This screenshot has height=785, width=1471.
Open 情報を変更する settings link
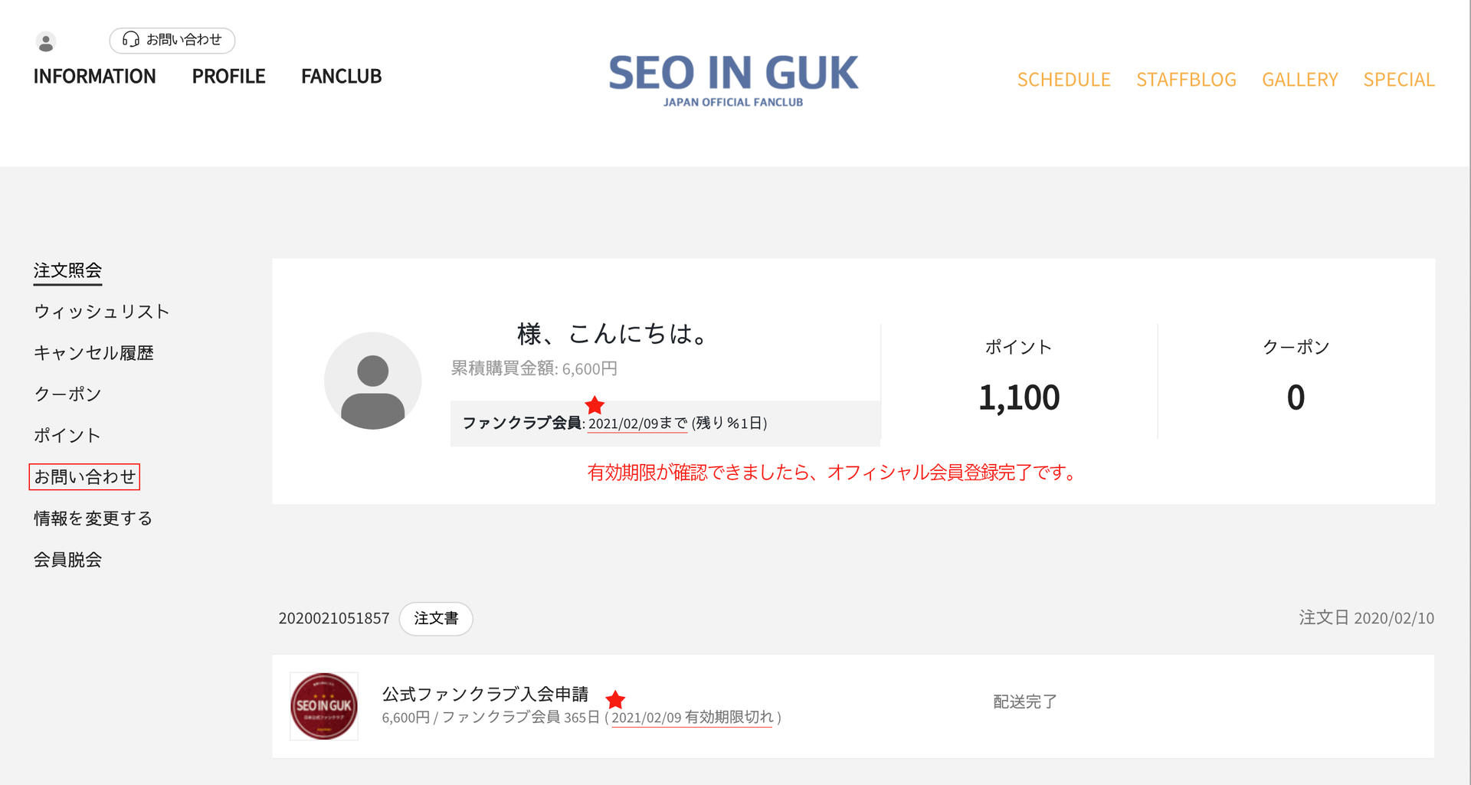93,518
